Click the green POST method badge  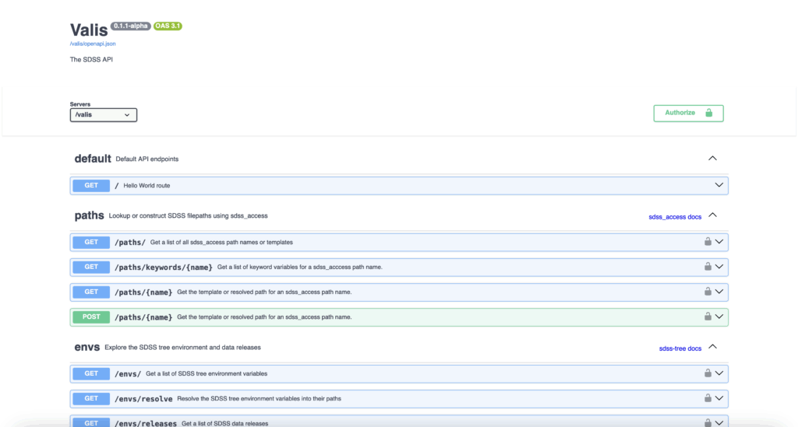coord(91,317)
